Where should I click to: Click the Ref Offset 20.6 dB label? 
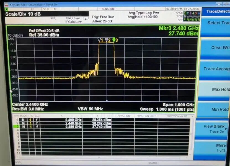(44, 31)
